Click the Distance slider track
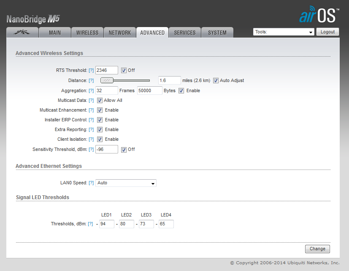Image resolution: width=349 pixels, height=271 pixels. click(x=132, y=80)
